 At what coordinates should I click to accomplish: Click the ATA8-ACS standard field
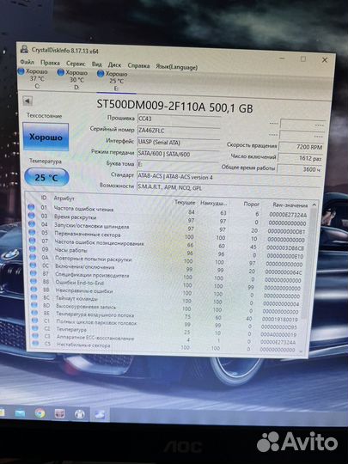(x=229, y=177)
